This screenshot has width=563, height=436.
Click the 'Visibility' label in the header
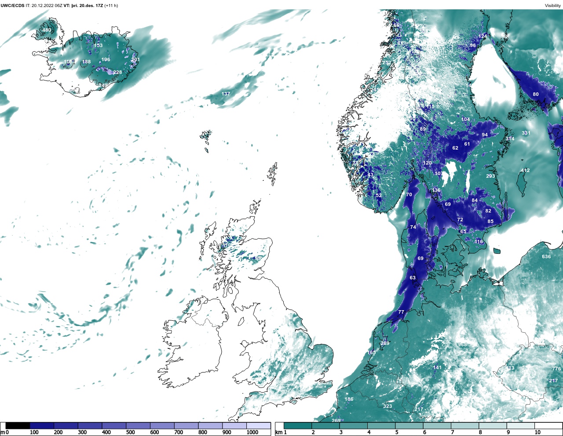[x=553, y=6]
